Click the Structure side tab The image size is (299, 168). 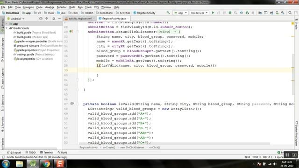click(2, 103)
